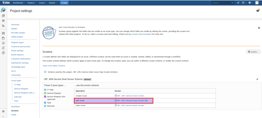
Task: Open Automation settings
Action: (16, 75)
